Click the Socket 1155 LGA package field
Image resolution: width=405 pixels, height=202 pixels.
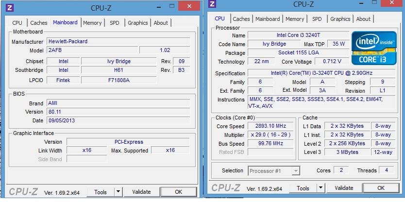coord(298,53)
